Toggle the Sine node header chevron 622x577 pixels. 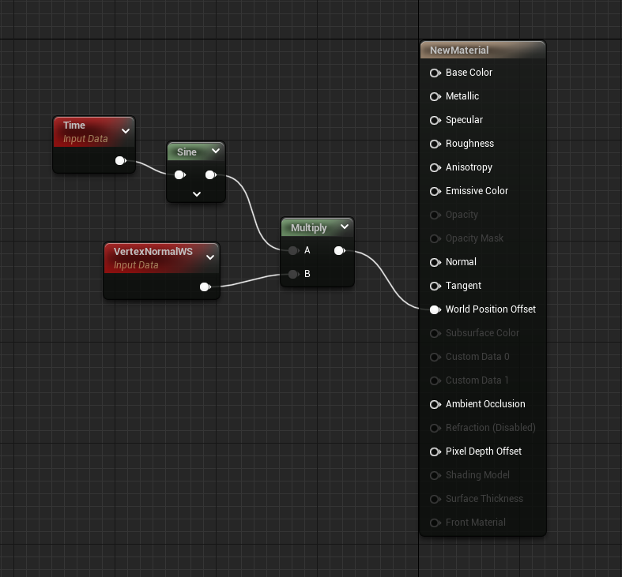pos(215,152)
